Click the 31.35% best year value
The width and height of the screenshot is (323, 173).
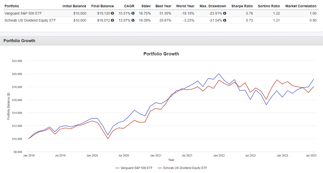165,13
